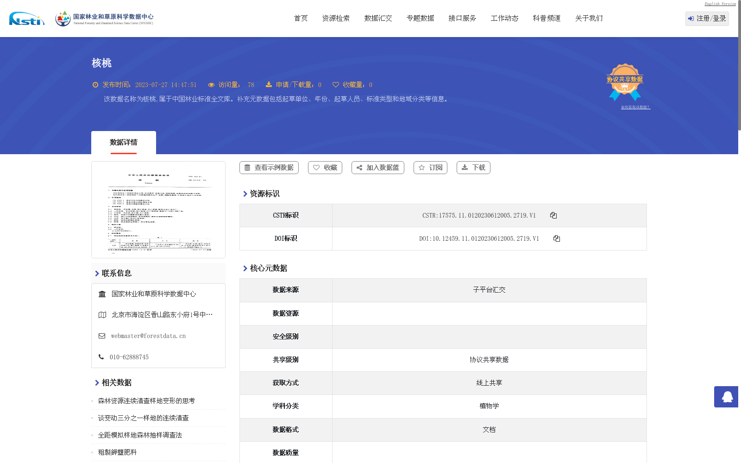
Task: Open the 首页 menu item
Action: [x=301, y=19]
